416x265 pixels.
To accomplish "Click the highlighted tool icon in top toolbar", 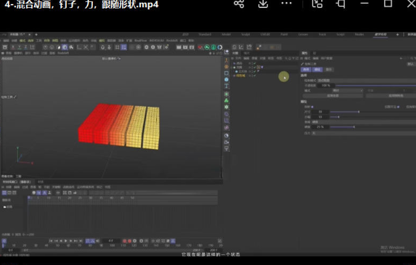I will click(65, 47).
